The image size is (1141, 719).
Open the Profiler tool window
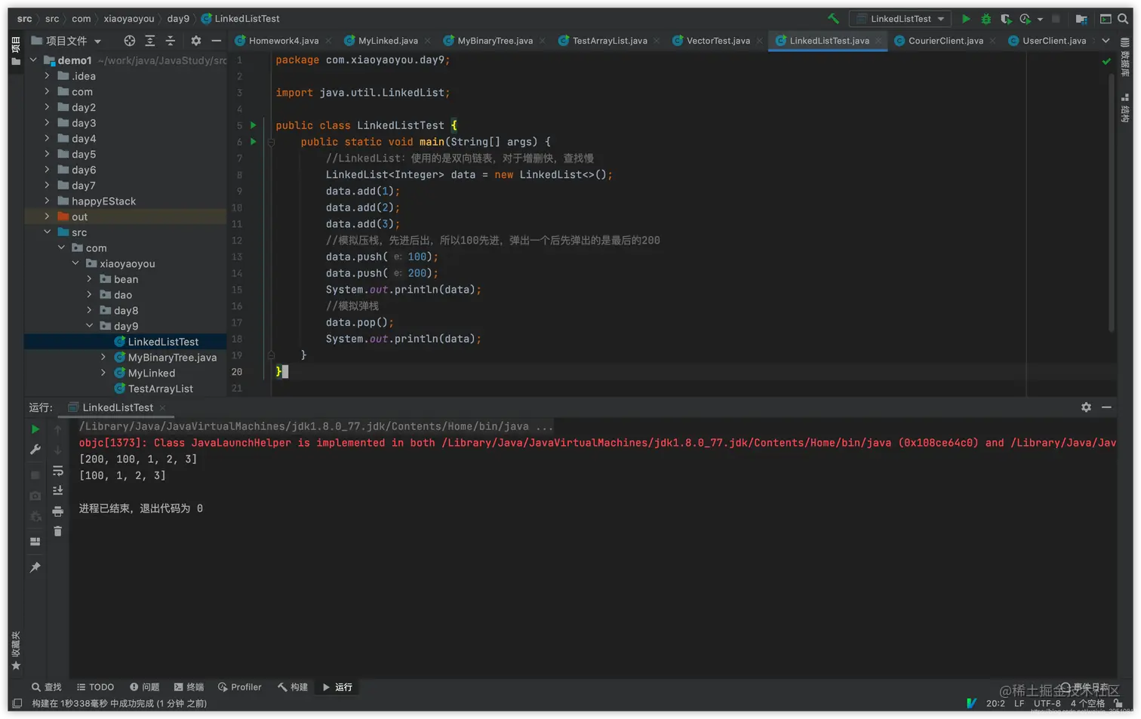pyautogui.click(x=239, y=687)
